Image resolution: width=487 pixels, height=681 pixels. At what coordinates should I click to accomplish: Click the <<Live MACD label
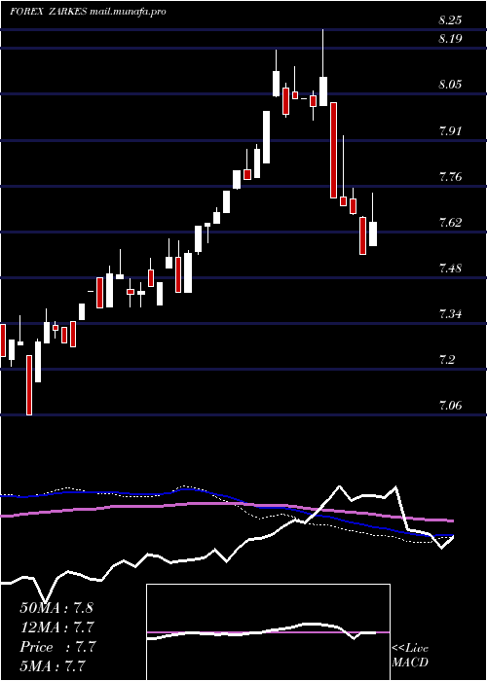tap(410, 656)
